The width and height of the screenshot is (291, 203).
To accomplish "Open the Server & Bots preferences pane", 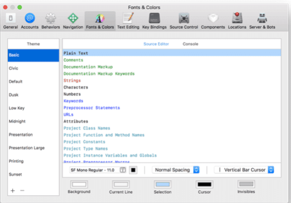I will 262,21.
